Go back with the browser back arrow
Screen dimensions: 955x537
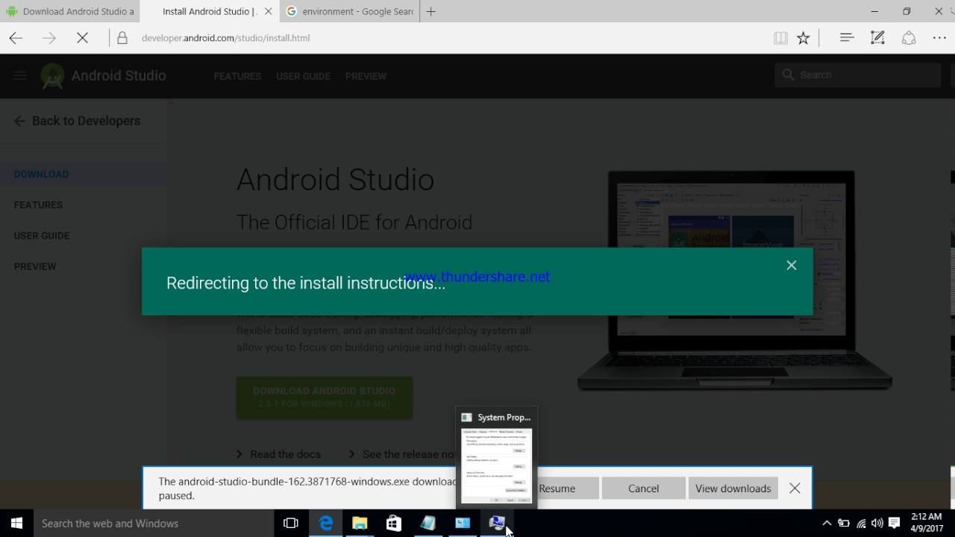click(x=16, y=38)
